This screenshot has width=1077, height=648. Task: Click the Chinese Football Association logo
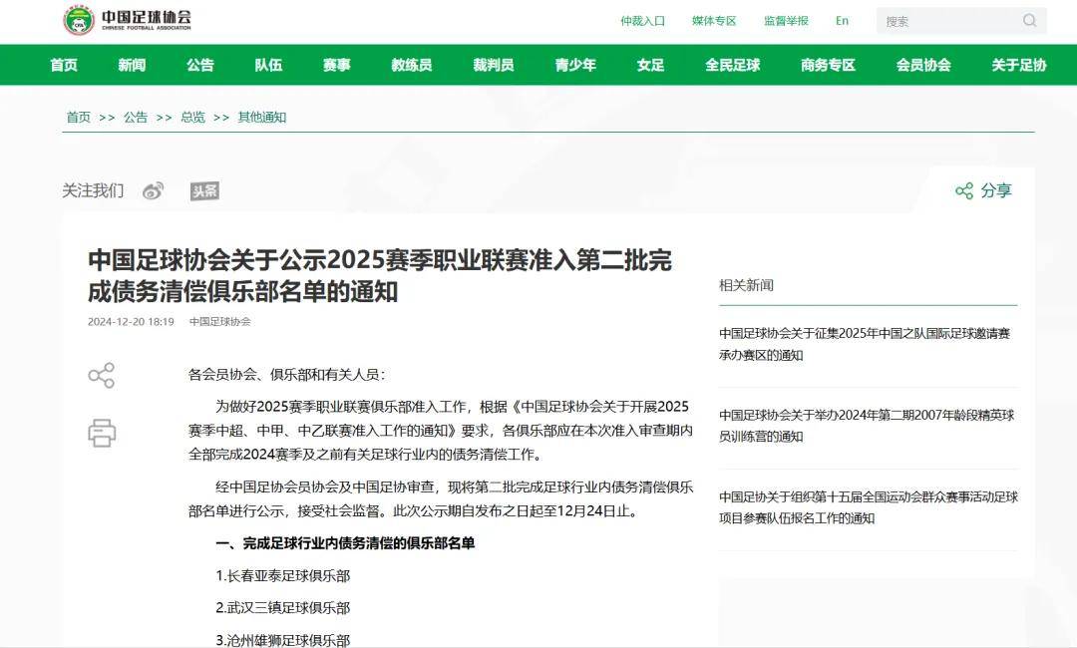[x=127, y=20]
